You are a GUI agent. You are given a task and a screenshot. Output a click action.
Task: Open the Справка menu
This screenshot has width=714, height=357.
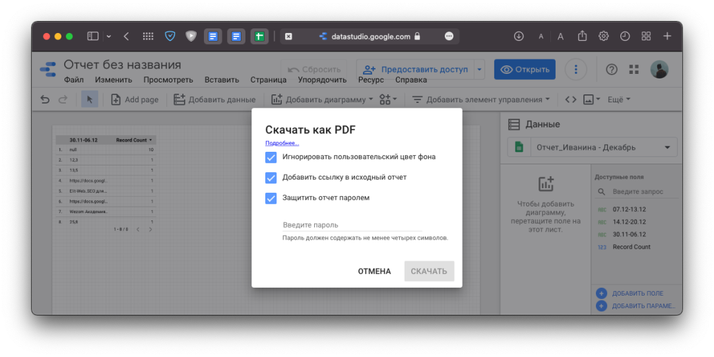coord(410,80)
